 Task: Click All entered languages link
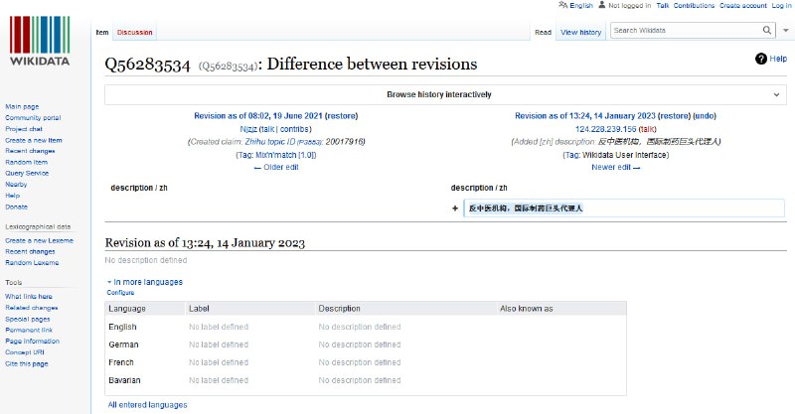pos(147,404)
